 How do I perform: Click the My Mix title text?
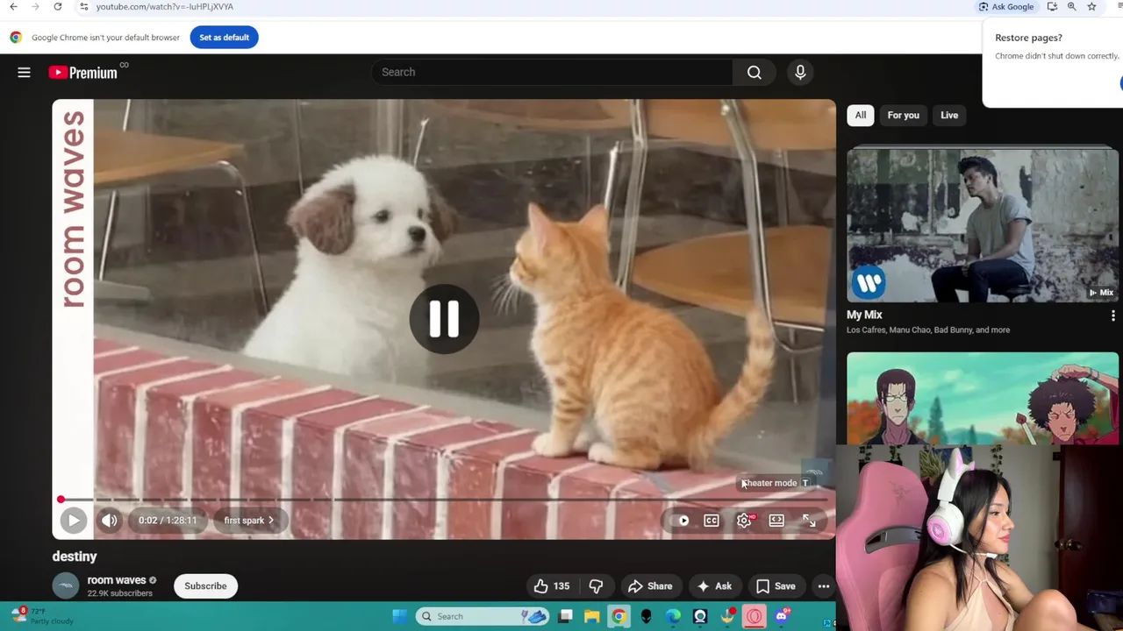click(864, 315)
